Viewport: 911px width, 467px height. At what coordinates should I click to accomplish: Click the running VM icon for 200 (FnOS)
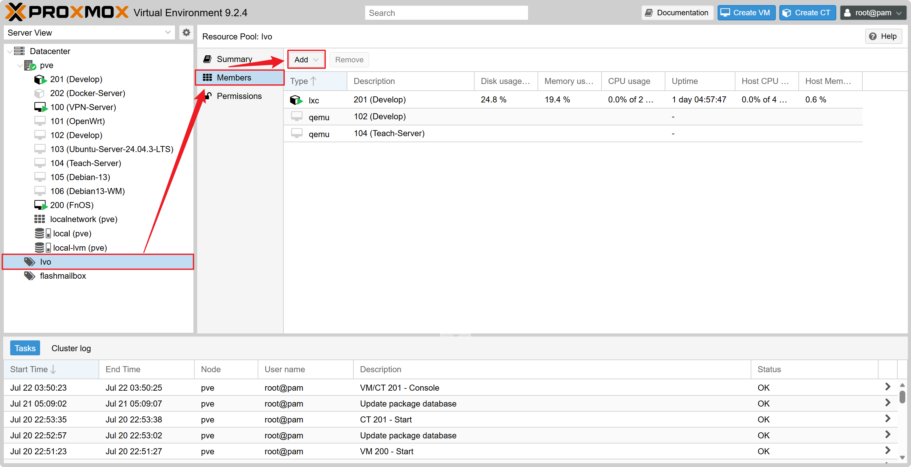coord(40,205)
